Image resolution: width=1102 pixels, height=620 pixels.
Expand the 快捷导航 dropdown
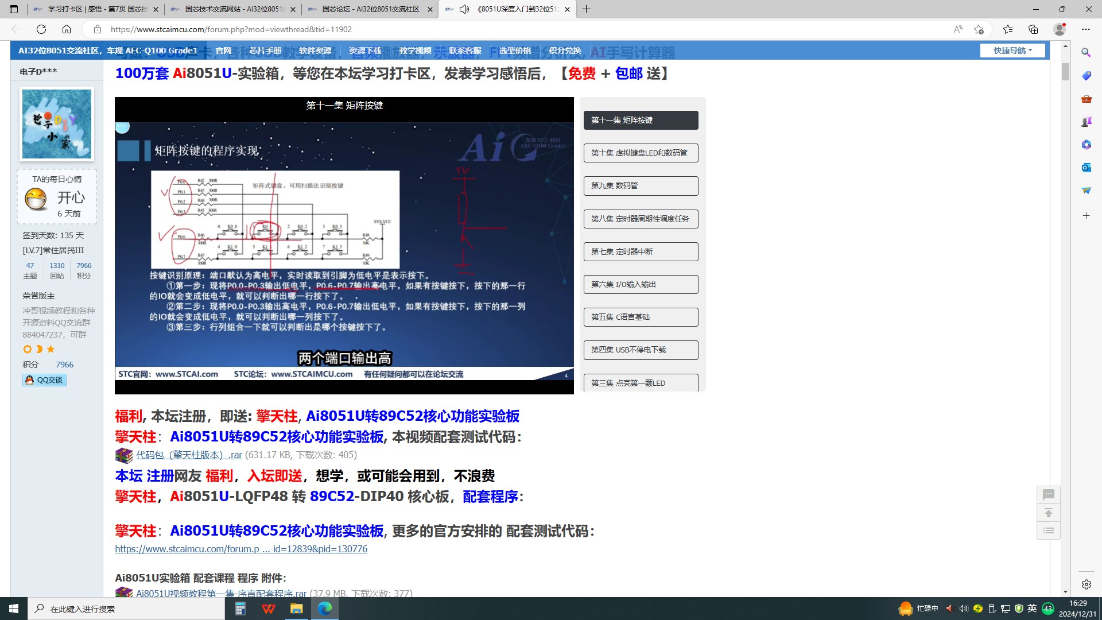click(x=1012, y=51)
